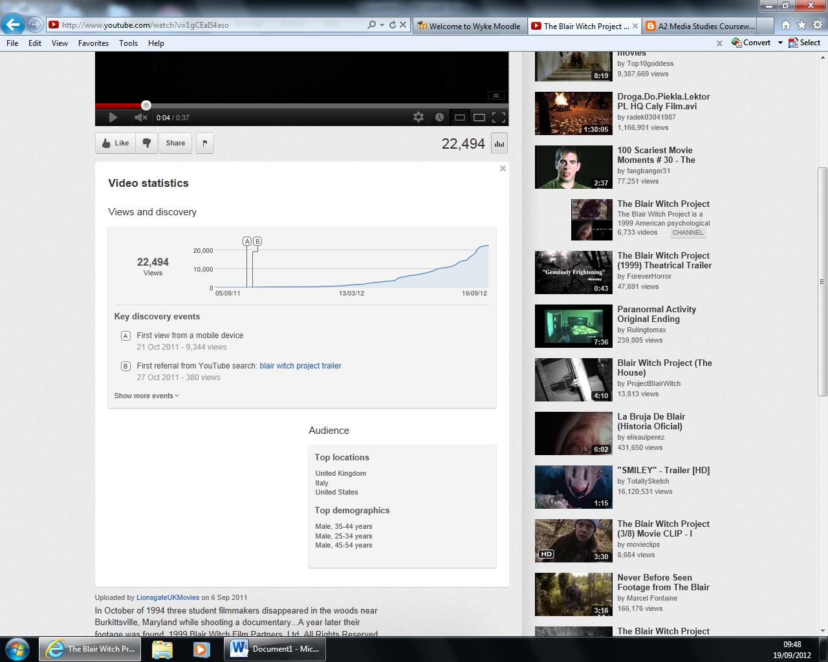Screen dimensions: 828x662
Task: Click the CHANNEL button for Blair Witch Project
Action: 688,233
